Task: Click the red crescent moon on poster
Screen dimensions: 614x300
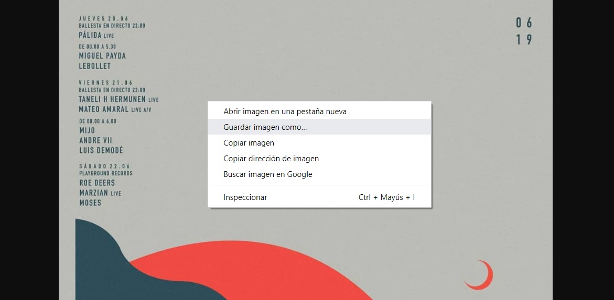Action: 482,277
